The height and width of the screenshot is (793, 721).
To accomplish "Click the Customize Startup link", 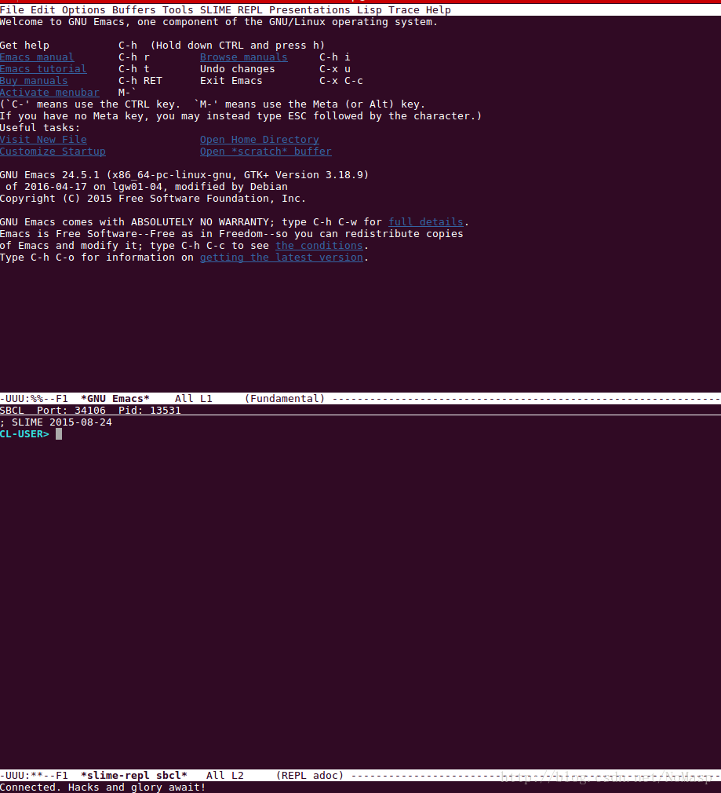I will 53,152.
